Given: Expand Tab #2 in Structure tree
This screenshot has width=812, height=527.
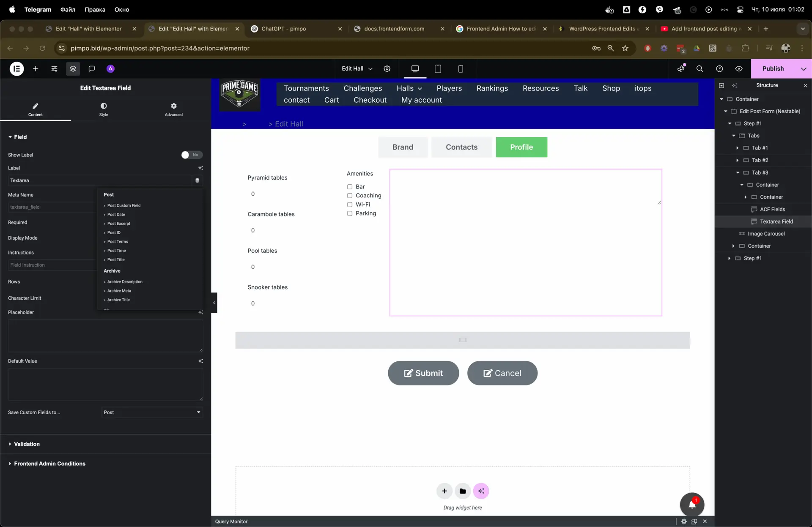Looking at the screenshot, I should (x=737, y=160).
